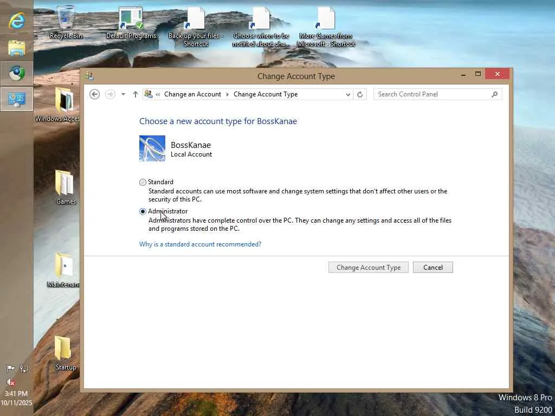Image resolution: width=555 pixels, height=416 pixels.
Task: Select the Administrator radio button
Action: coord(143,212)
